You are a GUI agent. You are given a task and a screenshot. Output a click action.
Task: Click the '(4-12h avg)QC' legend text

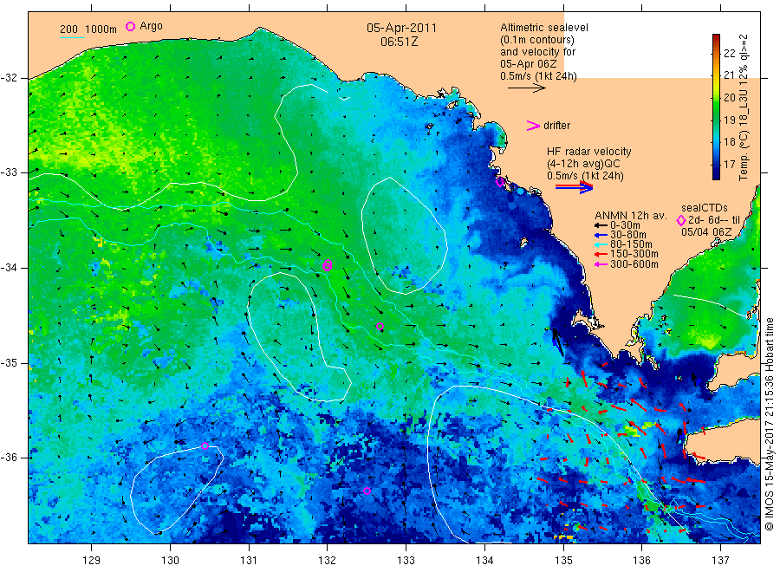point(583,164)
